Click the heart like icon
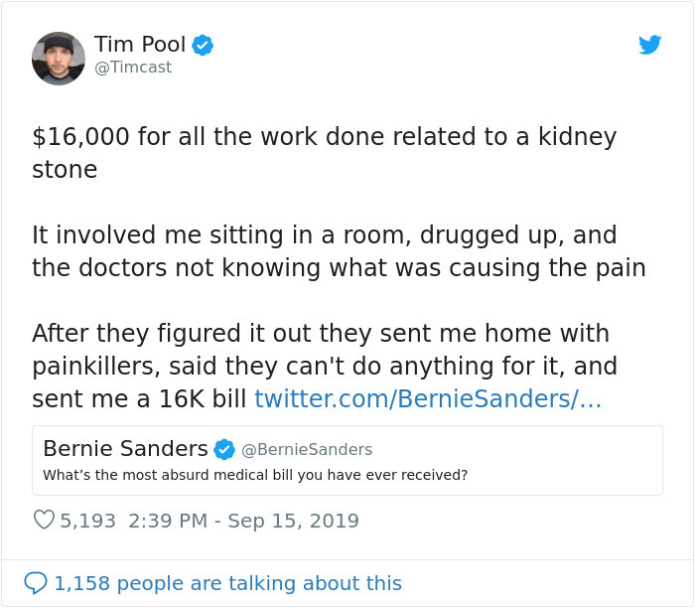The height and width of the screenshot is (608, 695). 44,520
